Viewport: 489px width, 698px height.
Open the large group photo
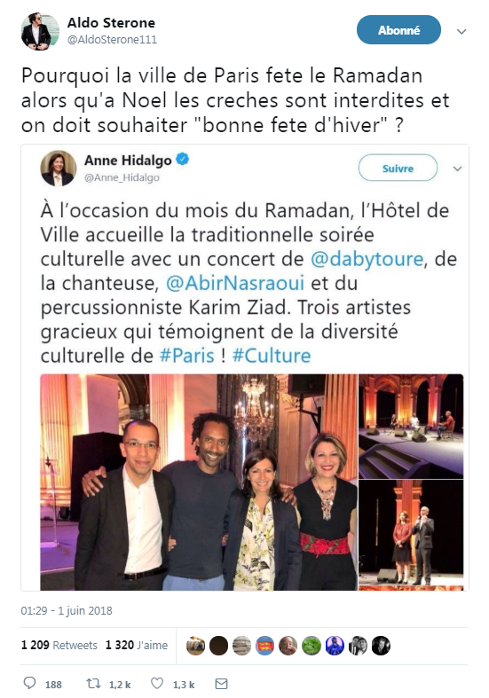pos(199,482)
